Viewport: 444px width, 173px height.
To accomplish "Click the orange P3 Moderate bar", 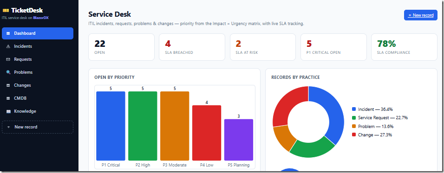I will (175, 126).
